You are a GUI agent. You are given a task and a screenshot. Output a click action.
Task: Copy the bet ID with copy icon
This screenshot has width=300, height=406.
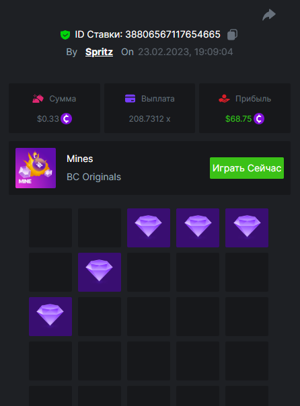232,34
